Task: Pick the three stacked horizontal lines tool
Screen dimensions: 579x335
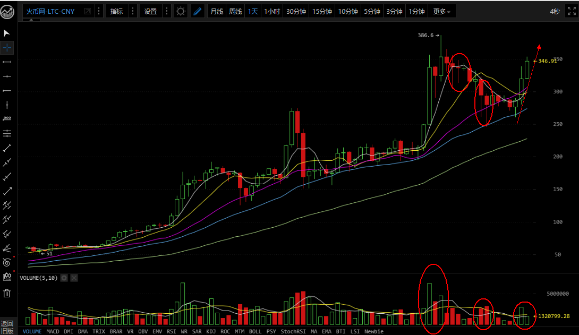Action: pyautogui.click(x=7, y=133)
